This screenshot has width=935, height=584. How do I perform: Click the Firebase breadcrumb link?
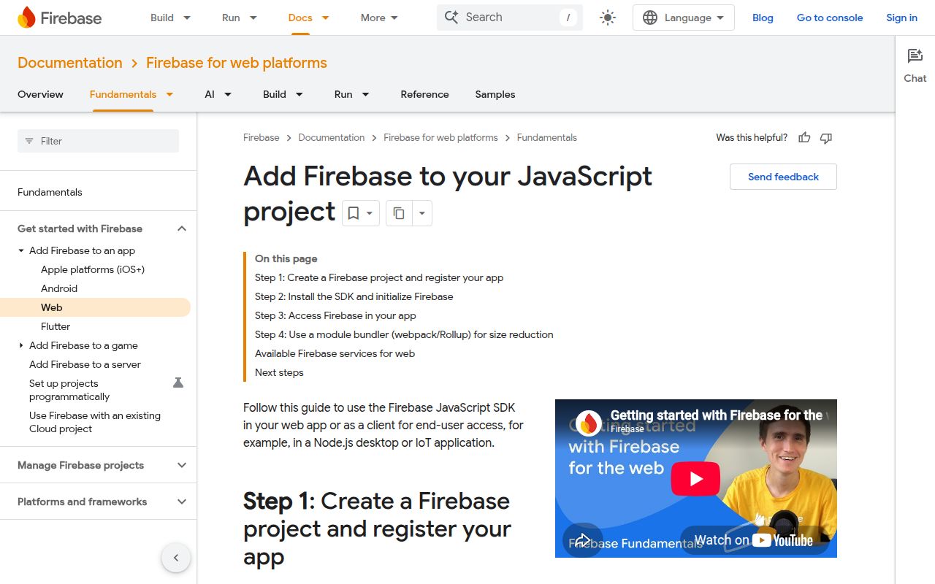click(262, 137)
